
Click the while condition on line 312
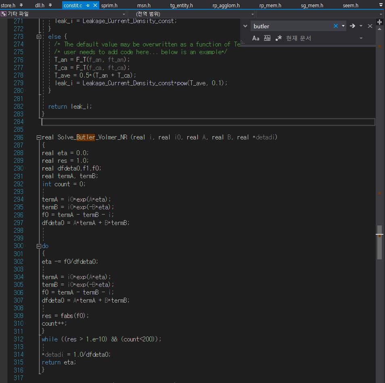pos(101,339)
